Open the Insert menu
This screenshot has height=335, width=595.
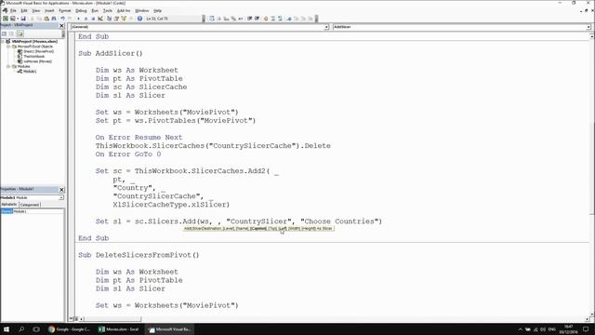click(49, 10)
